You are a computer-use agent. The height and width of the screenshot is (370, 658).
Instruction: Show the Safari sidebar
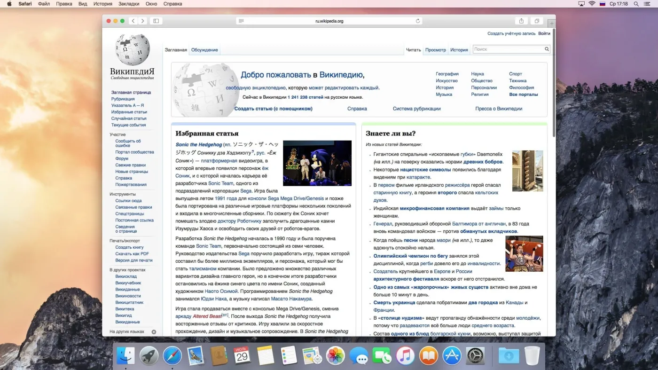[156, 21]
